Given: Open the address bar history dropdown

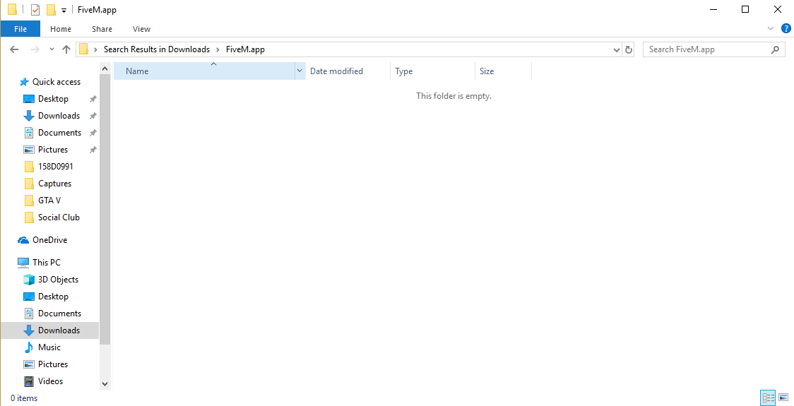Looking at the screenshot, I should [616, 49].
